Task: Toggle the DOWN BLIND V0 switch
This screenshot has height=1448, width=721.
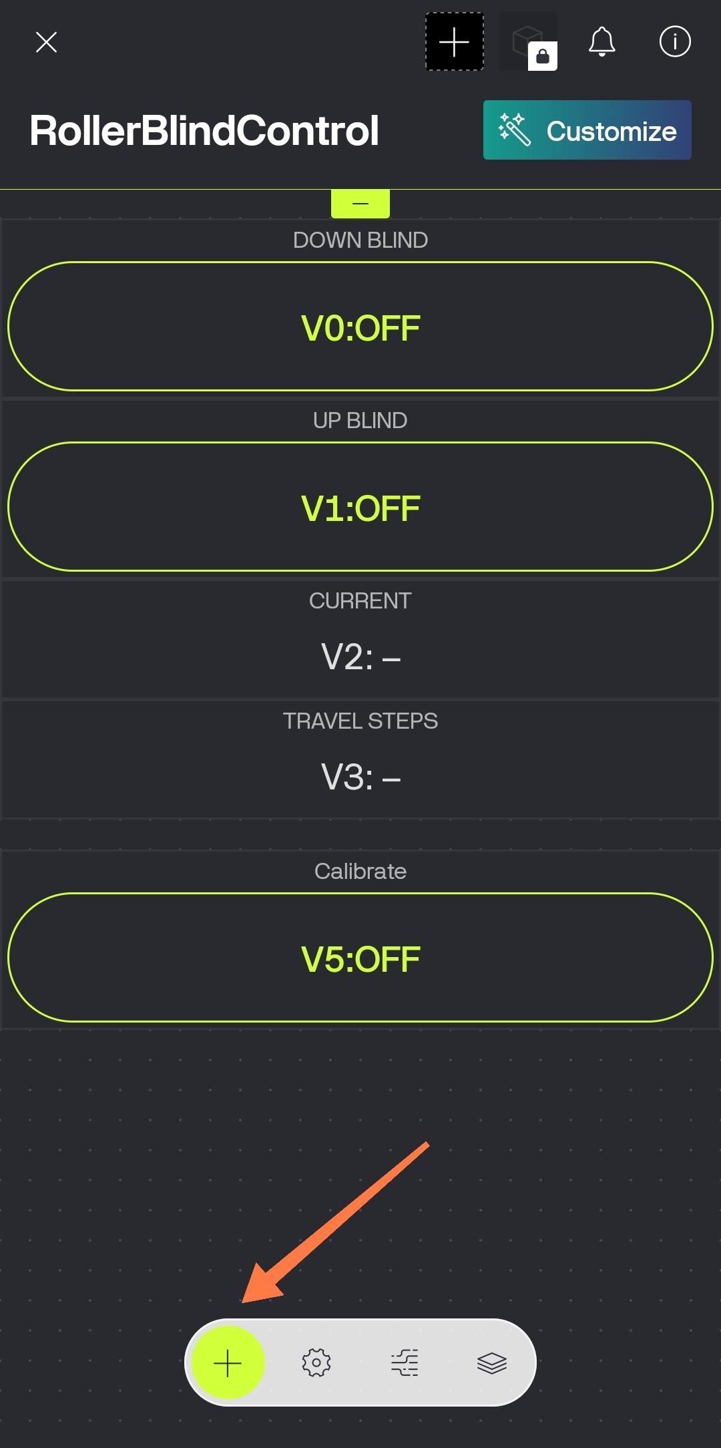Action: click(360, 327)
